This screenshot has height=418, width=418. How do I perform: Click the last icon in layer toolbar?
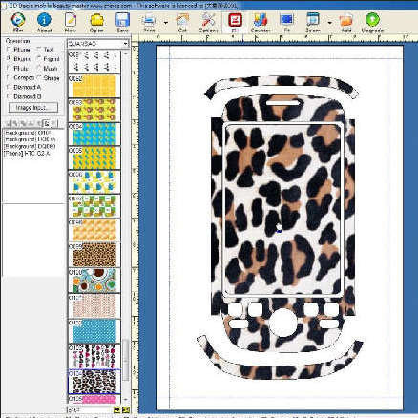tap(54, 123)
